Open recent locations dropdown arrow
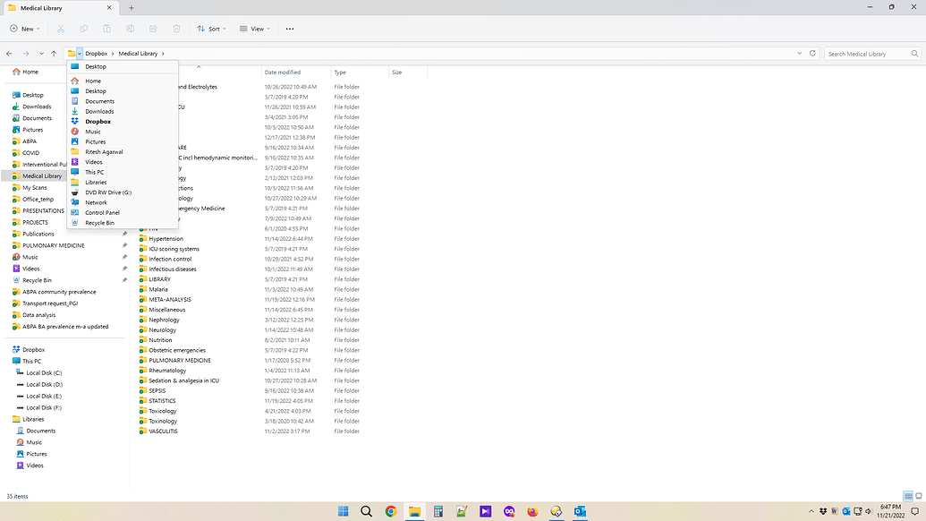The height and width of the screenshot is (521, 926). pyautogui.click(x=41, y=53)
